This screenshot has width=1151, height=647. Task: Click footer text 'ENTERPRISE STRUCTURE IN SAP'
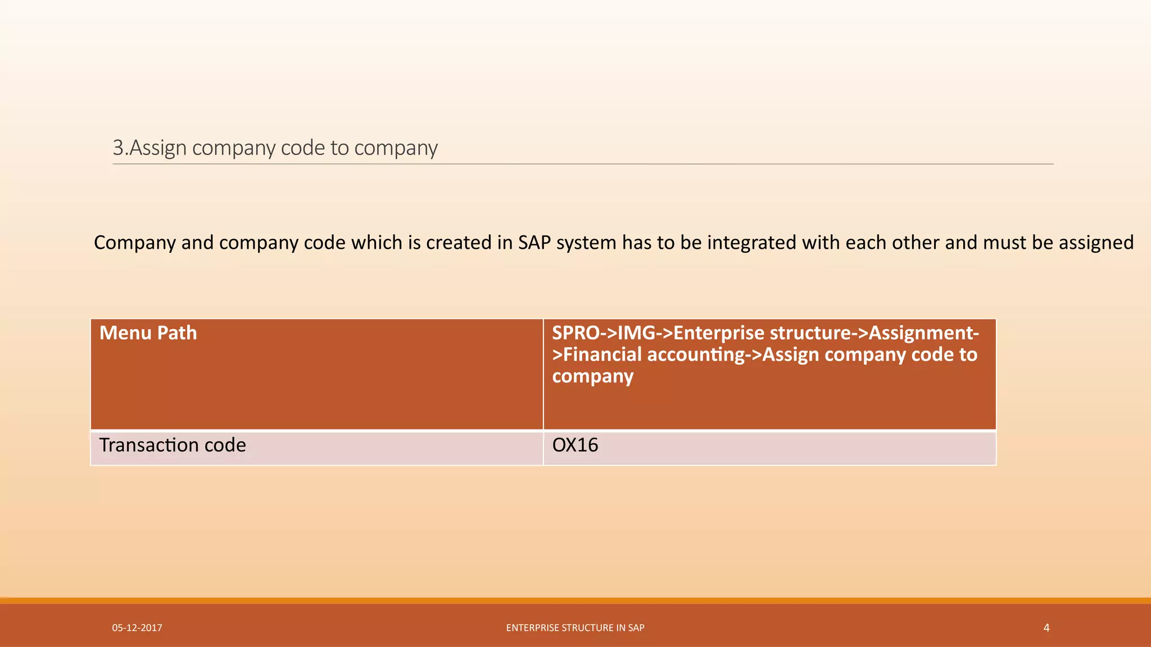tap(575, 628)
